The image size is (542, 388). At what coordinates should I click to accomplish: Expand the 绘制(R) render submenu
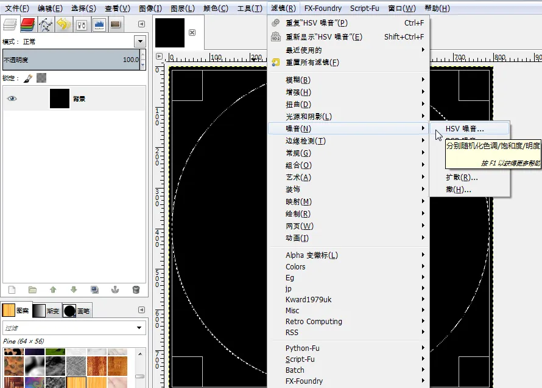348,213
